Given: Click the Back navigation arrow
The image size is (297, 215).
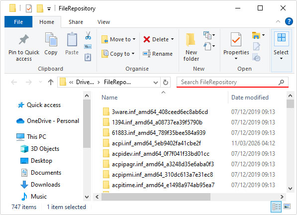Looking at the screenshot, I should [14, 82].
